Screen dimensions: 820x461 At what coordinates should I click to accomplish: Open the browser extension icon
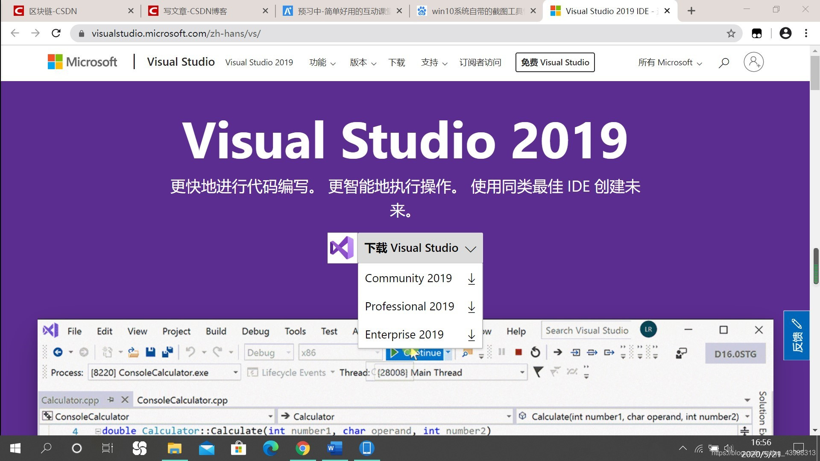coord(756,33)
